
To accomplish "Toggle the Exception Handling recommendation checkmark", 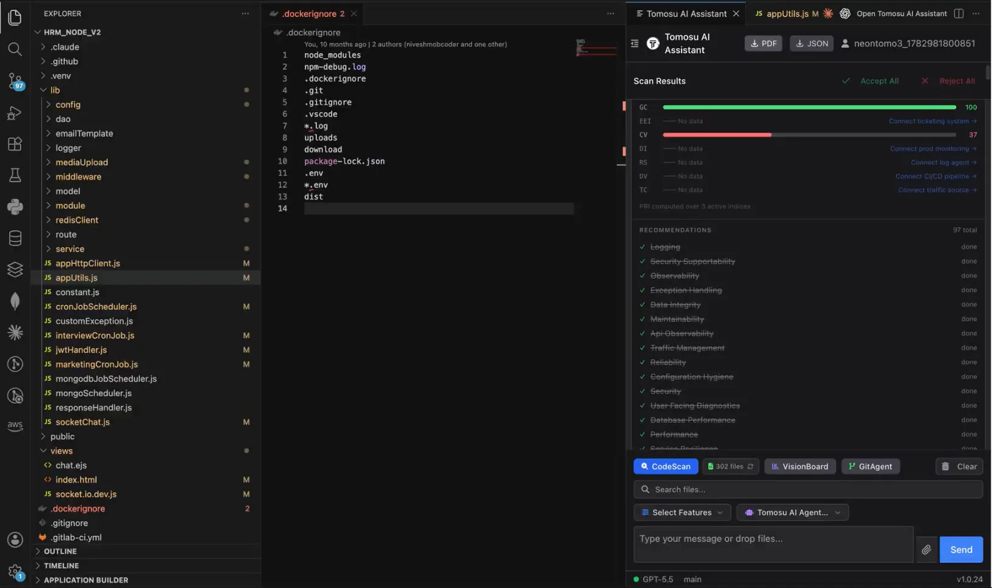I will pyautogui.click(x=643, y=290).
